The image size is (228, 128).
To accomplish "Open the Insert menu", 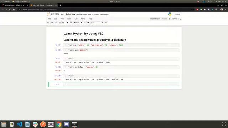I will click(x=69, y=19).
